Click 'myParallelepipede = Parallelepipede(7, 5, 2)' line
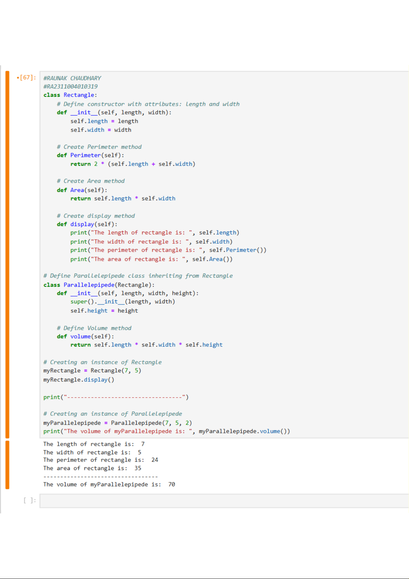409x579 pixels. [117, 423]
